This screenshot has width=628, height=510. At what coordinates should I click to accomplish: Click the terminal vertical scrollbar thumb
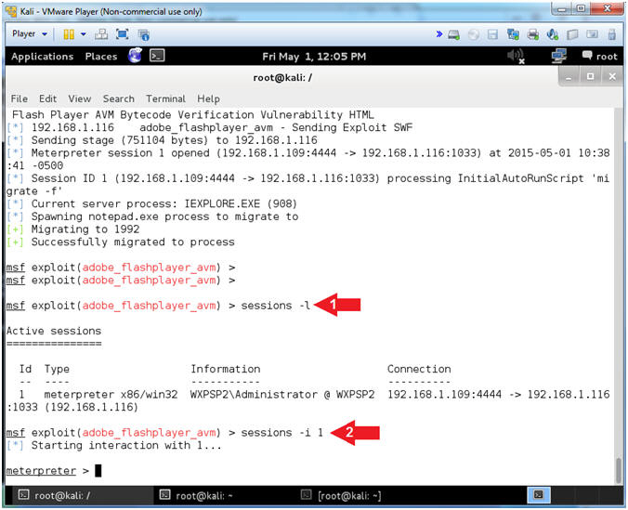[x=620, y=471]
